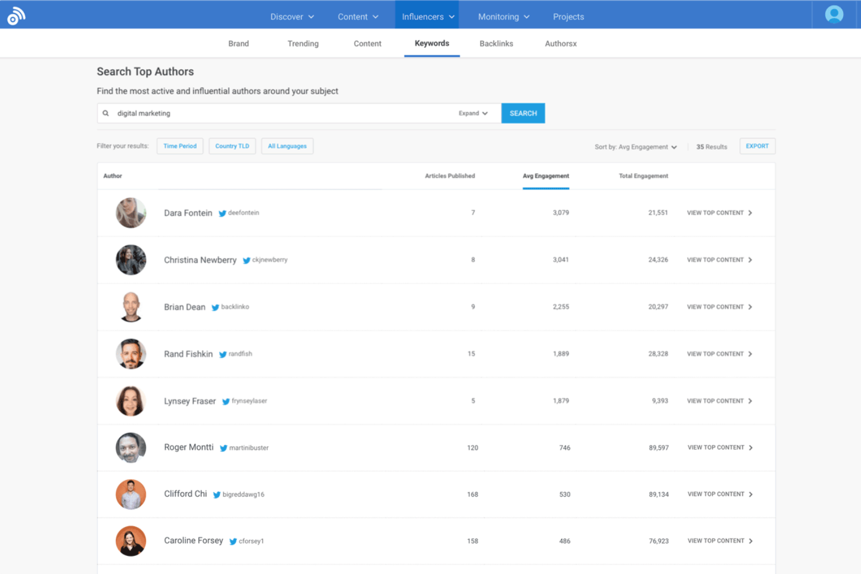Screen dimensions: 861x574
Task: Select the Twitter icon beside martinibuster
Action: pos(224,448)
